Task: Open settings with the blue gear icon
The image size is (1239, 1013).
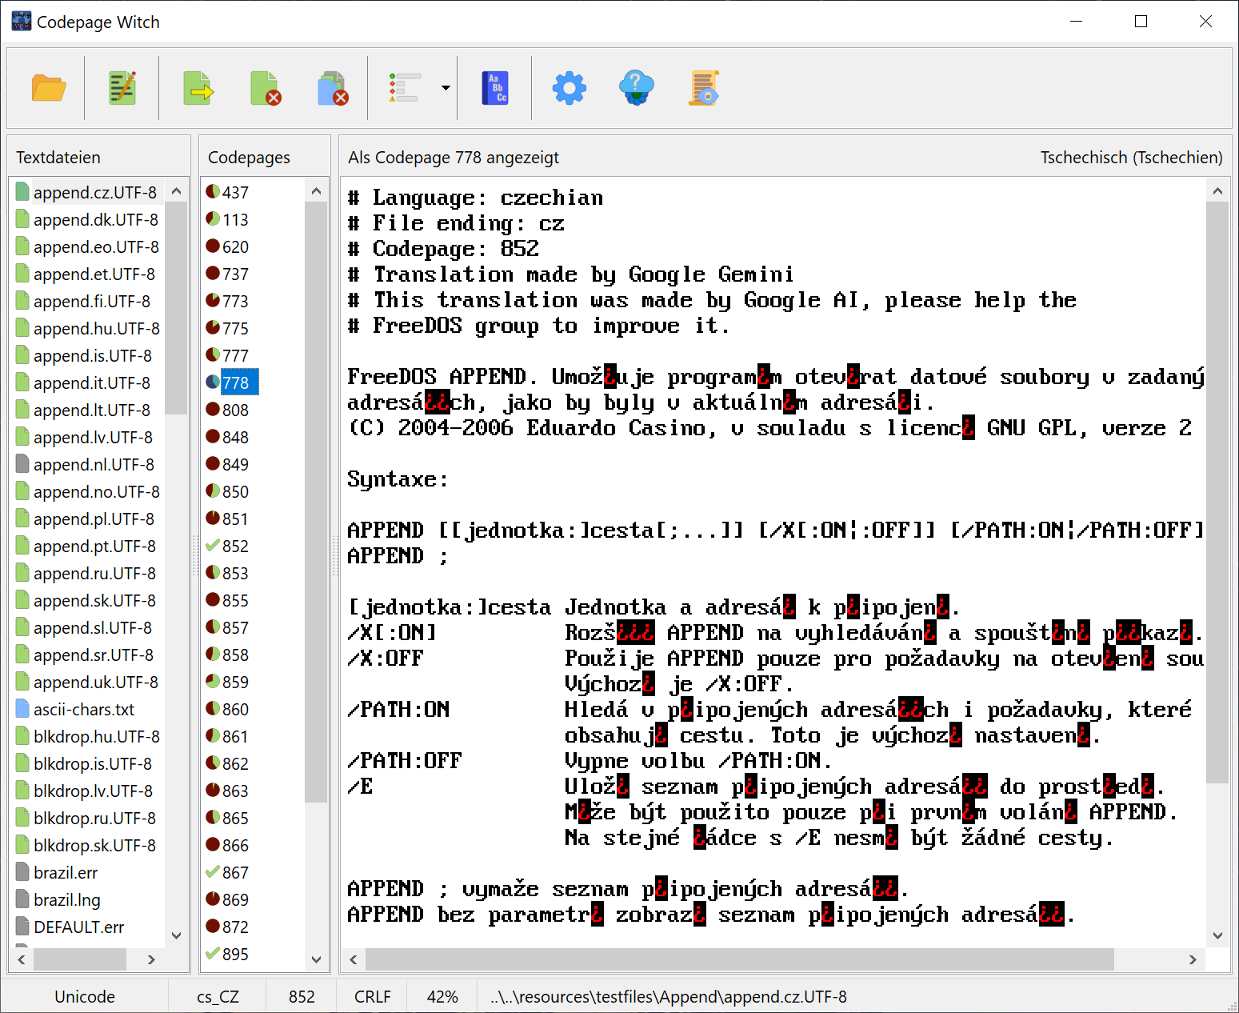Action: pyautogui.click(x=569, y=88)
